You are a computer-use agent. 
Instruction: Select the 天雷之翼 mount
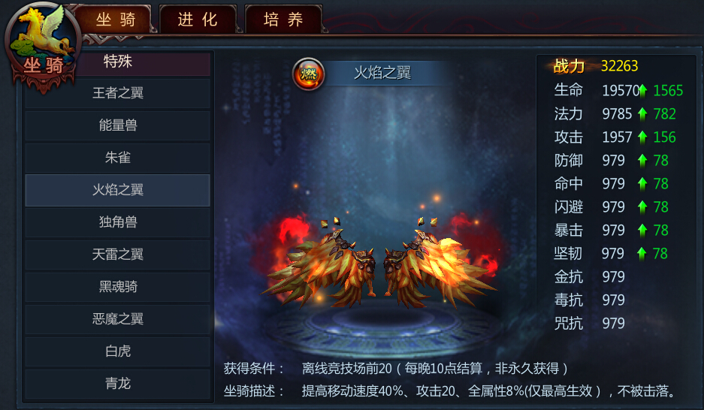pyautogui.click(x=118, y=255)
